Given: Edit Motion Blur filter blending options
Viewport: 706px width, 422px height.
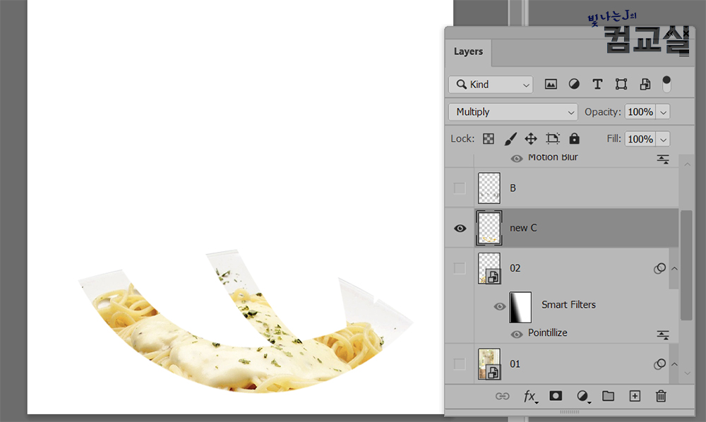Looking at the screenshot, I should [663, 159].
